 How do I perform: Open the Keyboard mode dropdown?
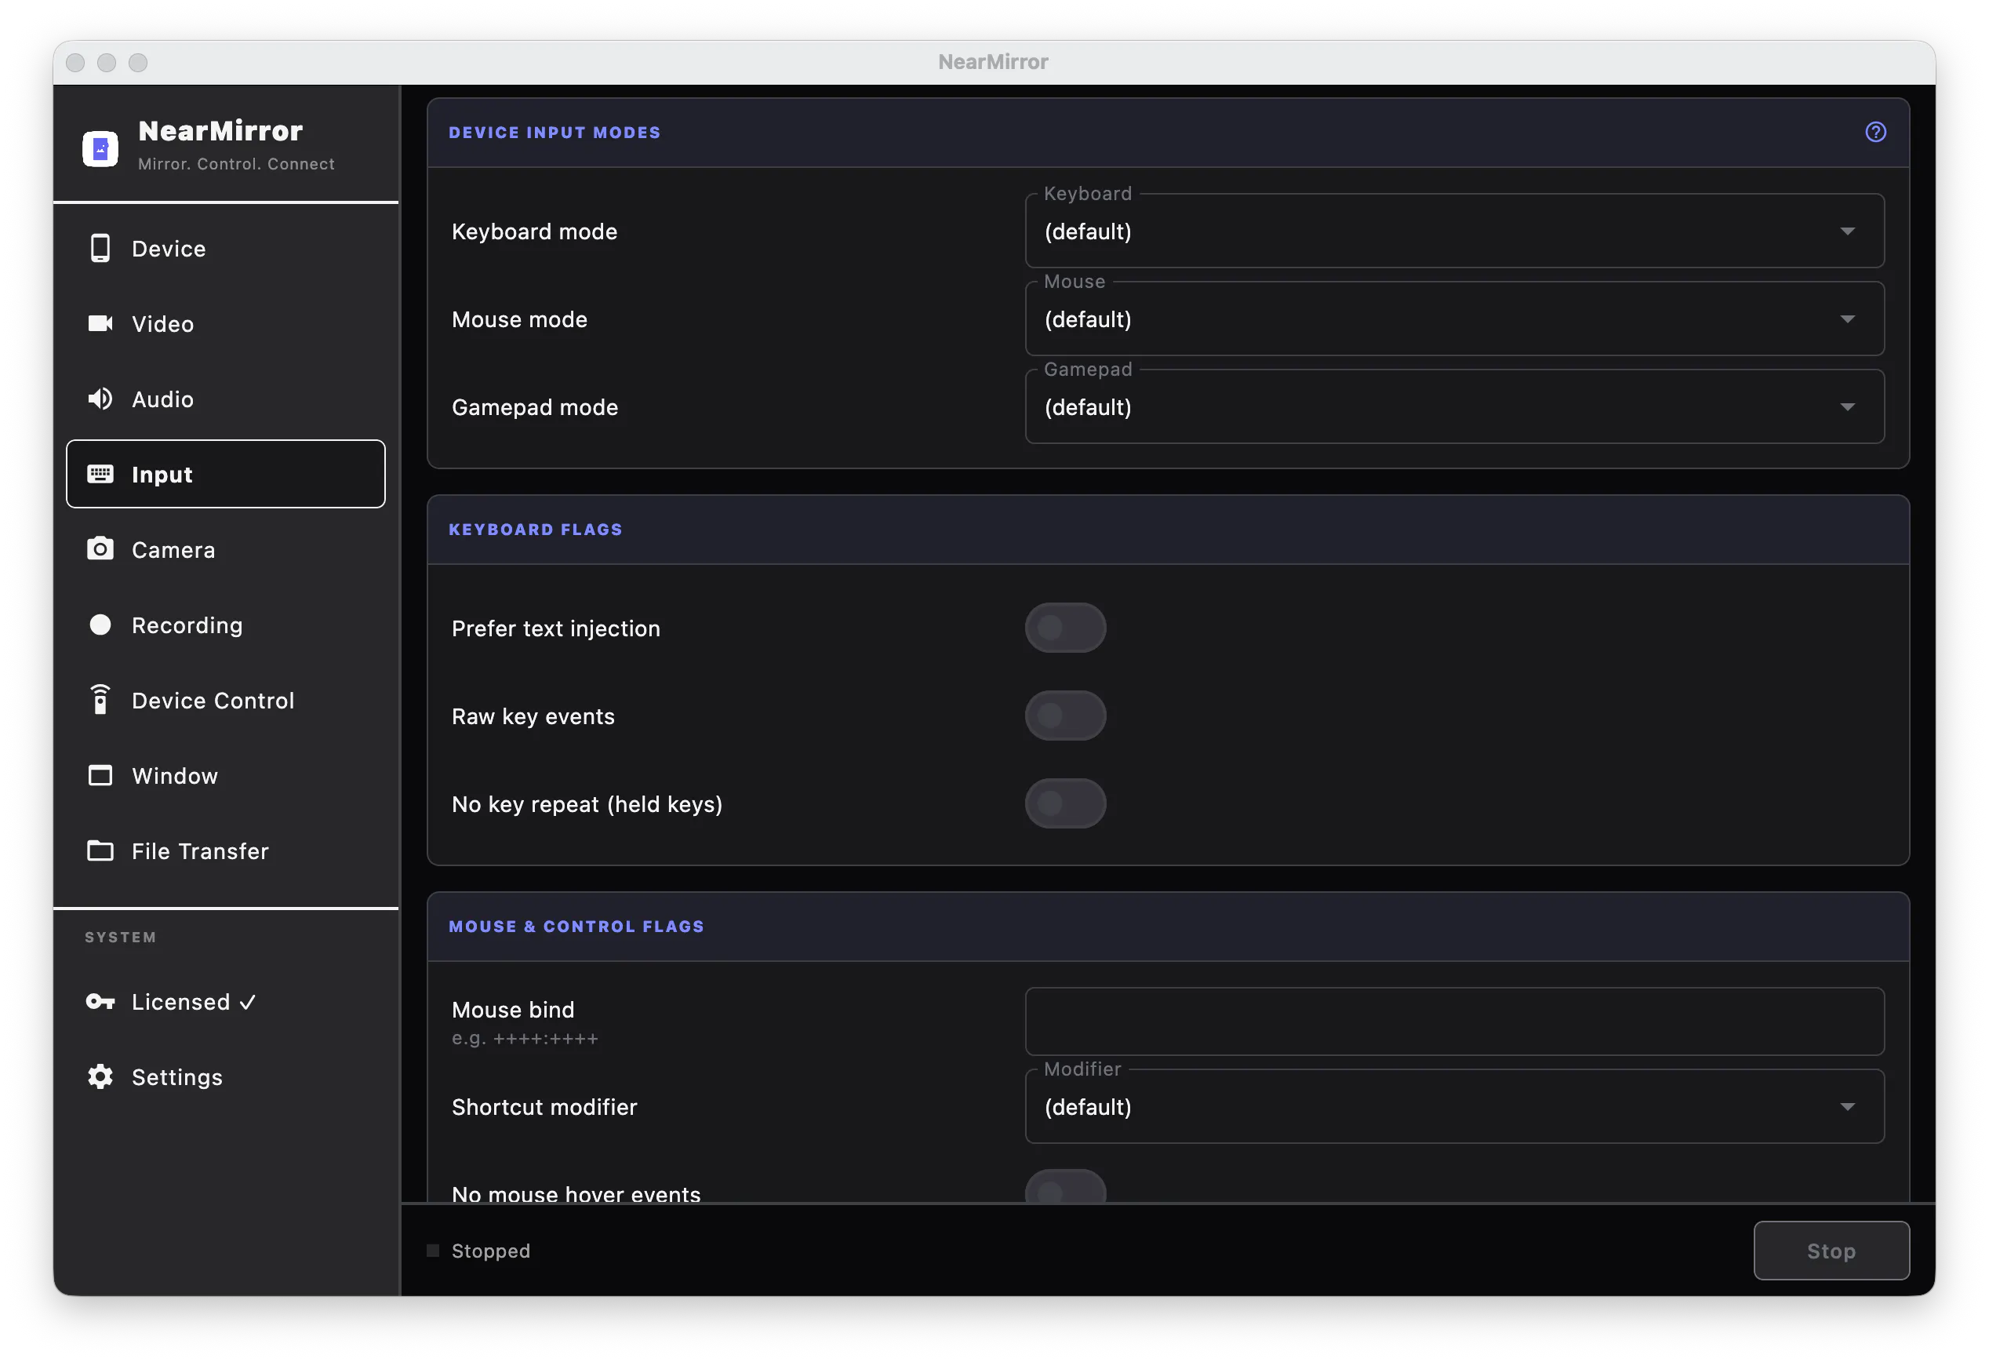click(1454, 231)
